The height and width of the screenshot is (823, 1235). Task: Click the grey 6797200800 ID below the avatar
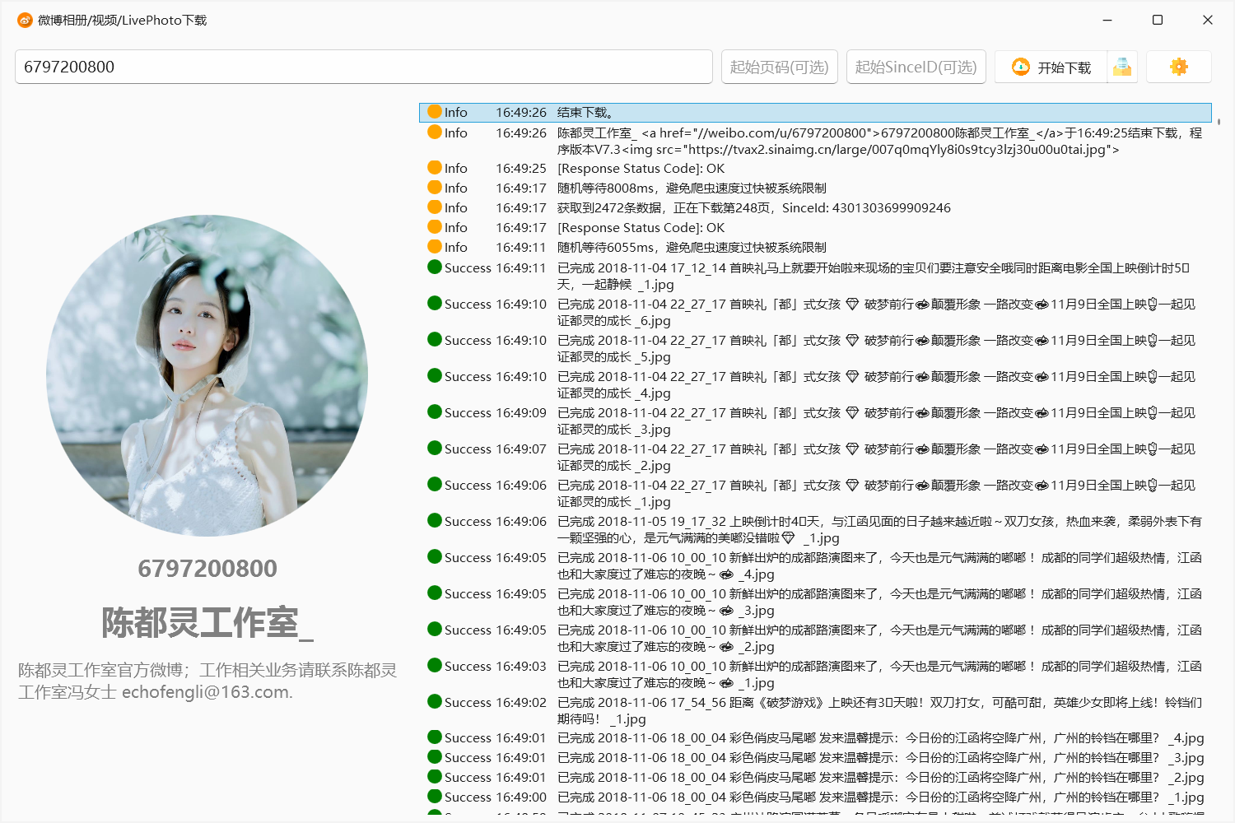pos(207,569)
